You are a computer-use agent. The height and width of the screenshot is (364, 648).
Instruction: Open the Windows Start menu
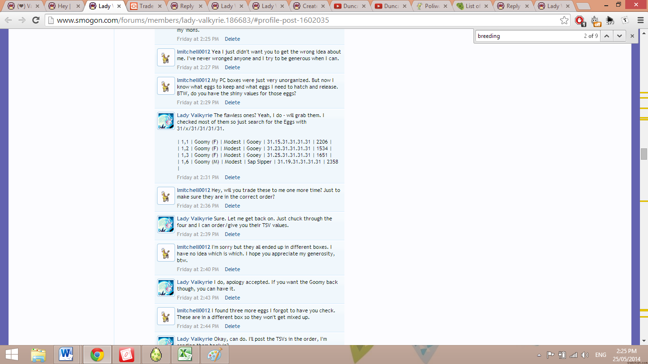tap(11, 355)
